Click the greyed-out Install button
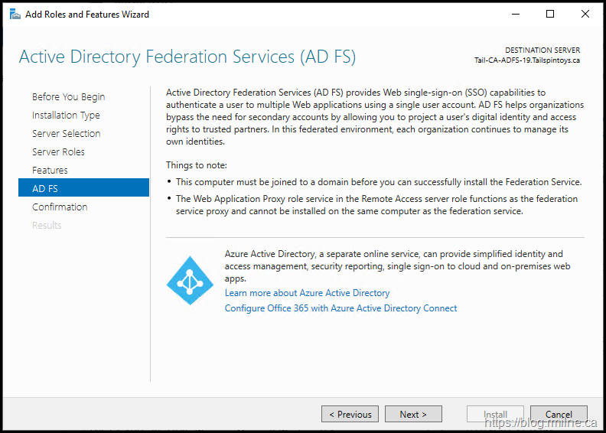The width and height of the screenshot is (606, 433). click(495, 414)
